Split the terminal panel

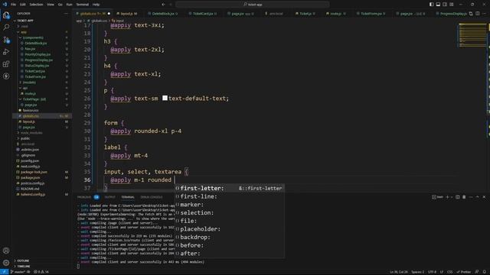458,197
